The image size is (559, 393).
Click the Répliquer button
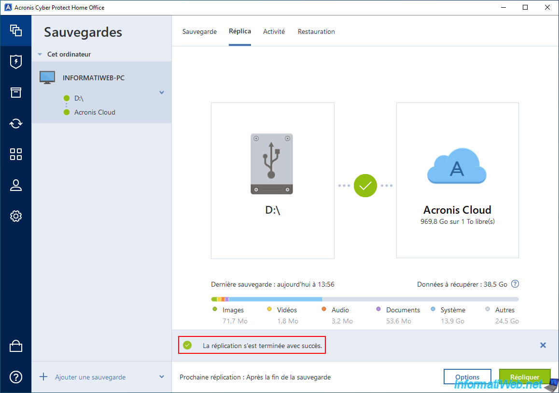pyautogui.click(x=524, y=377)
